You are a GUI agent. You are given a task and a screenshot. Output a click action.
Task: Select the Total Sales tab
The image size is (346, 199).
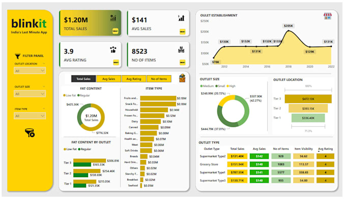pyautogui.click(x=83, y=79)
